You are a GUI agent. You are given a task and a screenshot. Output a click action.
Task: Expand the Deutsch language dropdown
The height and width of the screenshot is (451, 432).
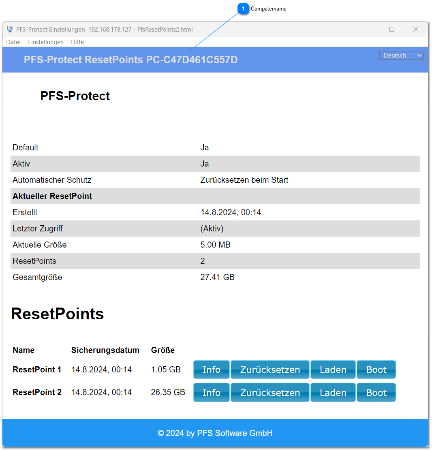pyautogui.click(x=401, y=56)
